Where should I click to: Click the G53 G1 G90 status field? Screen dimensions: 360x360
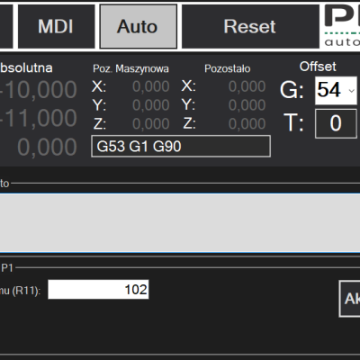(181, 146)
